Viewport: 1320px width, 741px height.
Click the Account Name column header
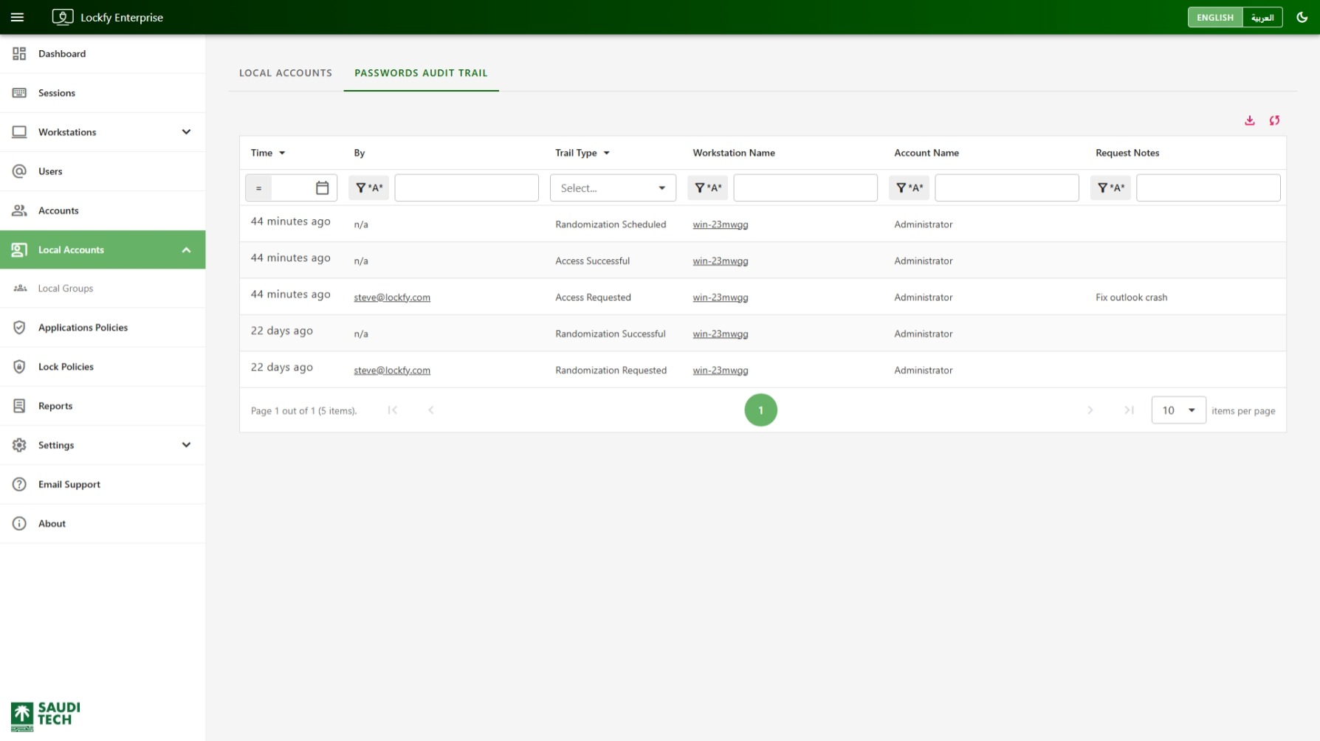click(927, 154)
